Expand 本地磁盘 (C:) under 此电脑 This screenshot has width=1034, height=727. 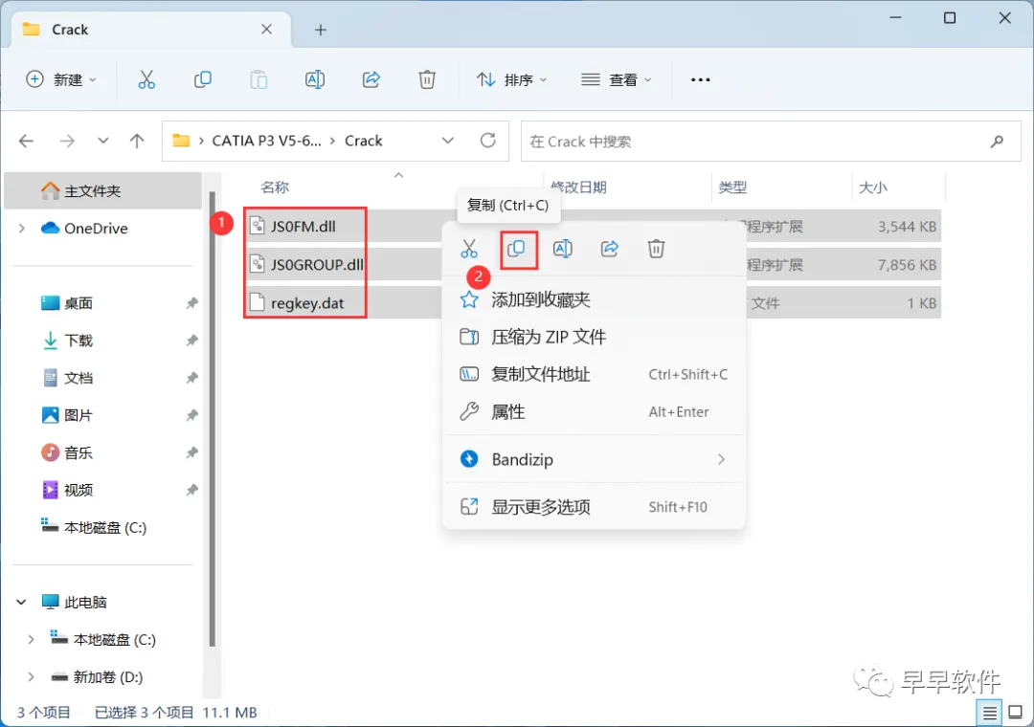point(31,639)
